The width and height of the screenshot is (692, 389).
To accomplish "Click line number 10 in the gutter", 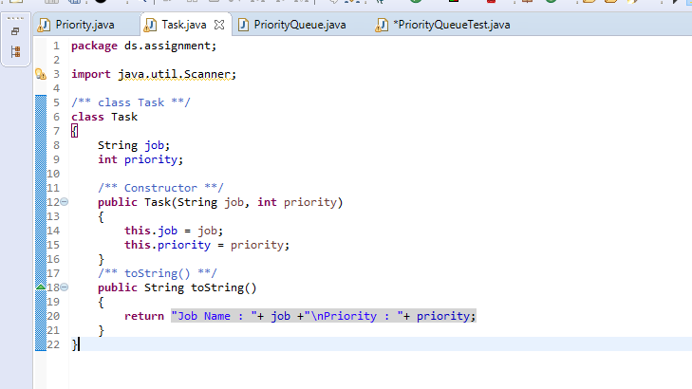I will click(x=53, y=174).
